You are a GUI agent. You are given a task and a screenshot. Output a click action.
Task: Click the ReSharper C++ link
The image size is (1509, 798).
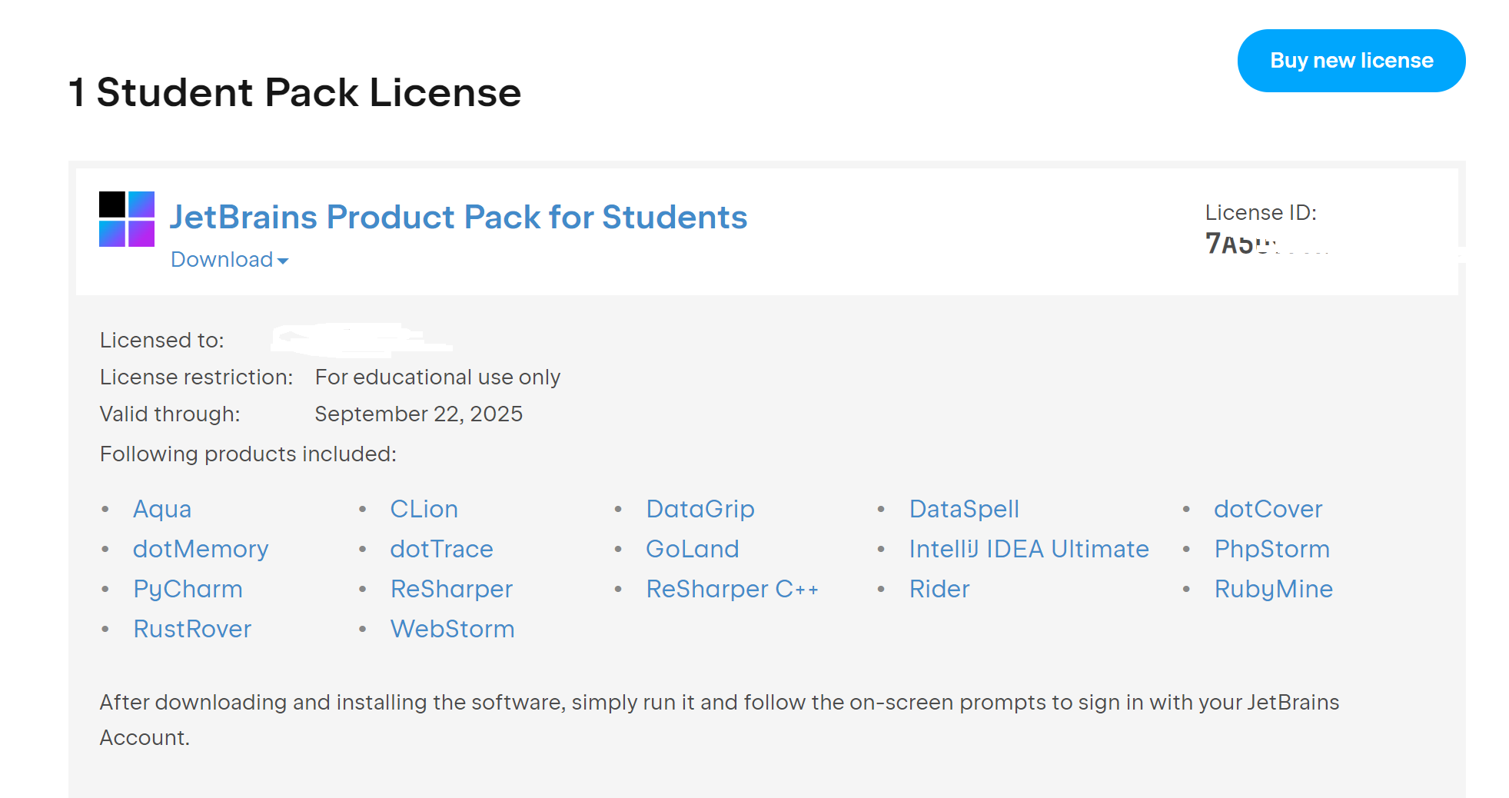(x=732, y=589)
